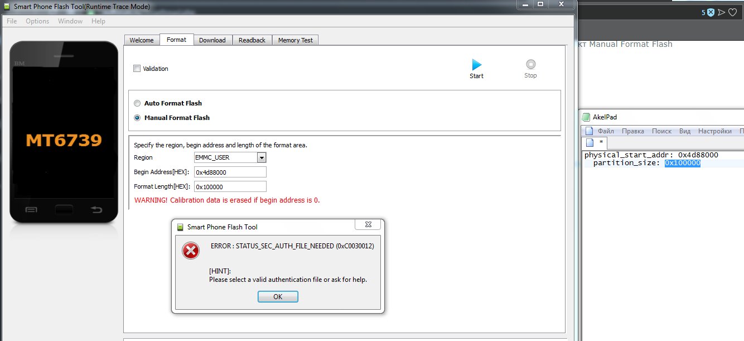
Task: Open AkelPad Файл menu
Action: [606, 131]
